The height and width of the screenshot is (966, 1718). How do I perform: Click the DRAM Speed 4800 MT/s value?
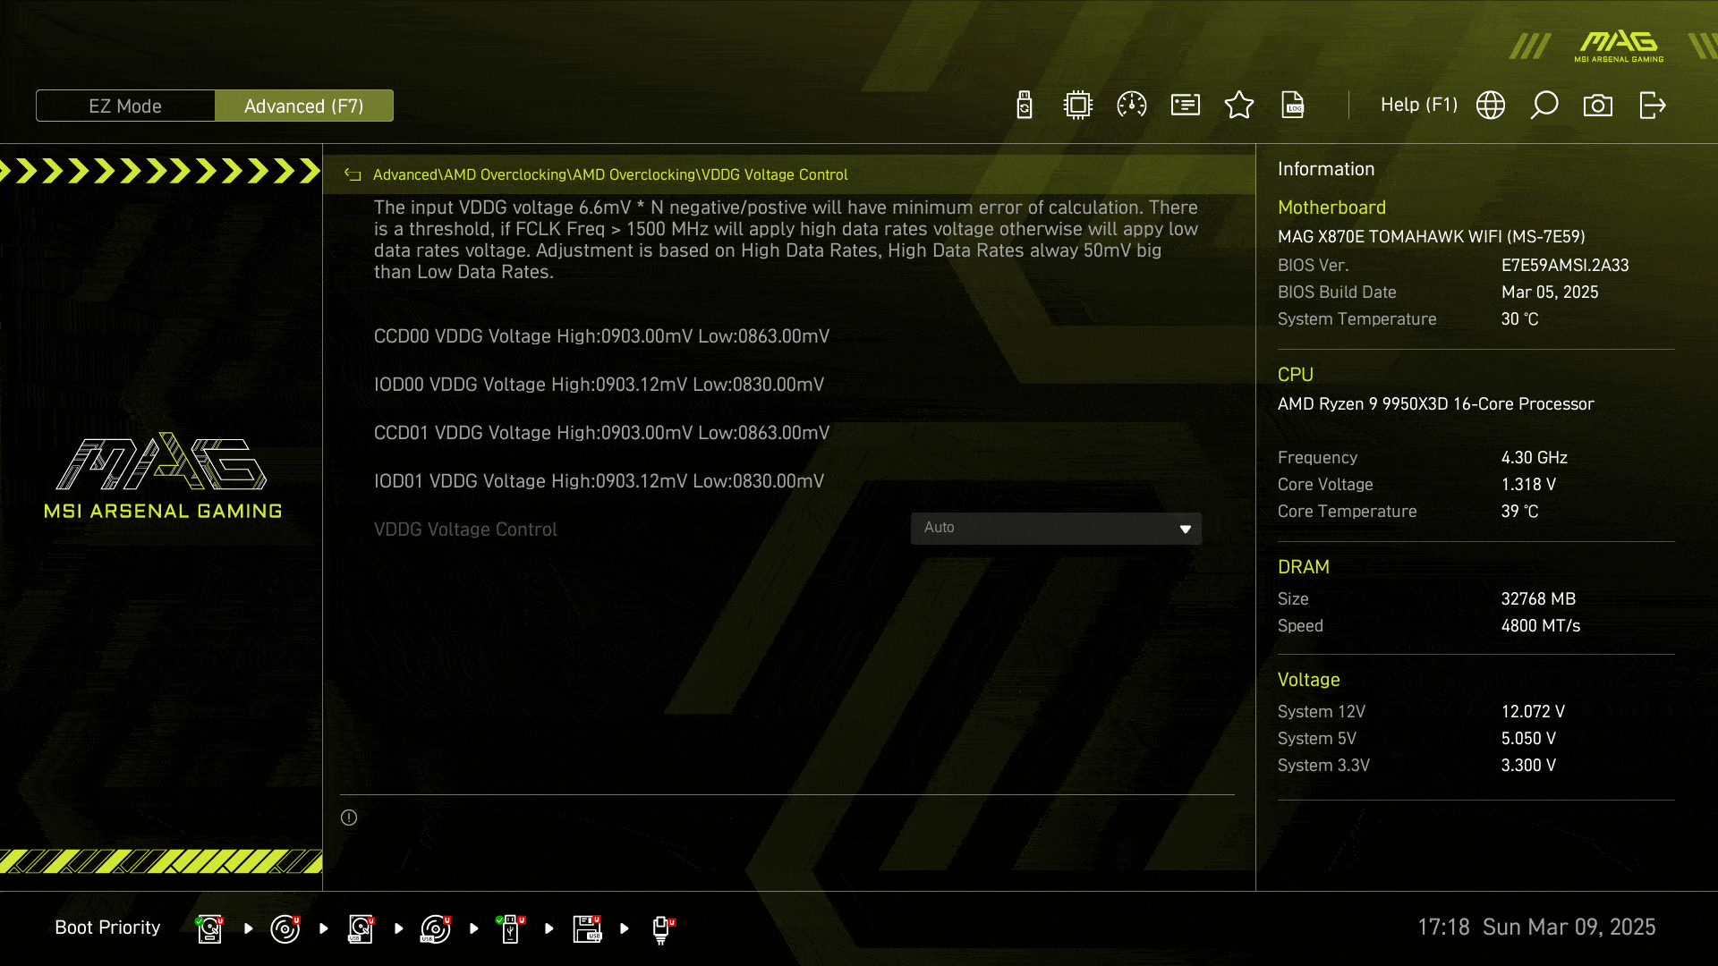[1541, 626]
